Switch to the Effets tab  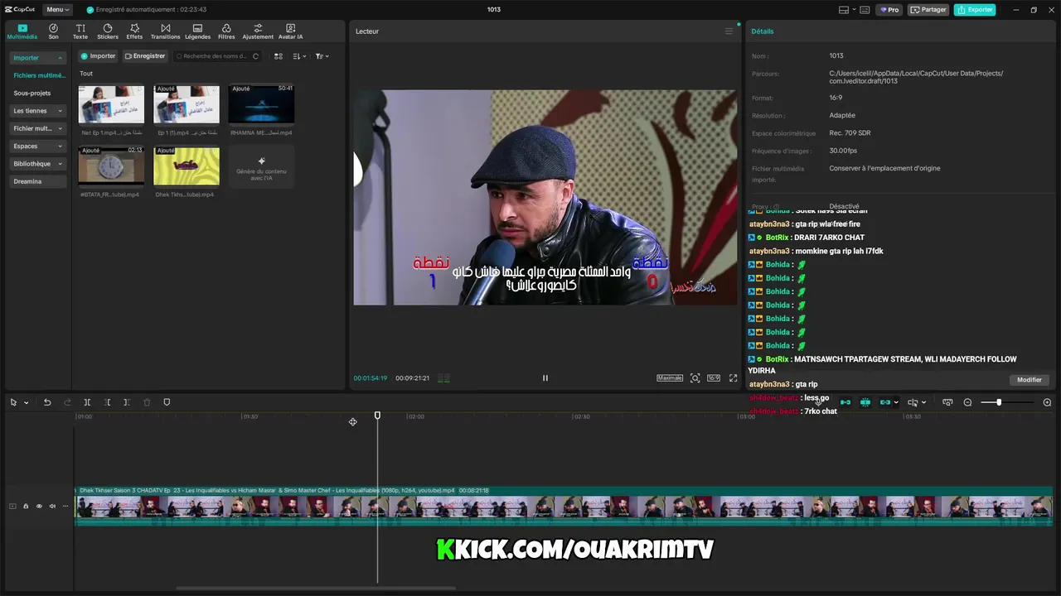coord(134,31)
